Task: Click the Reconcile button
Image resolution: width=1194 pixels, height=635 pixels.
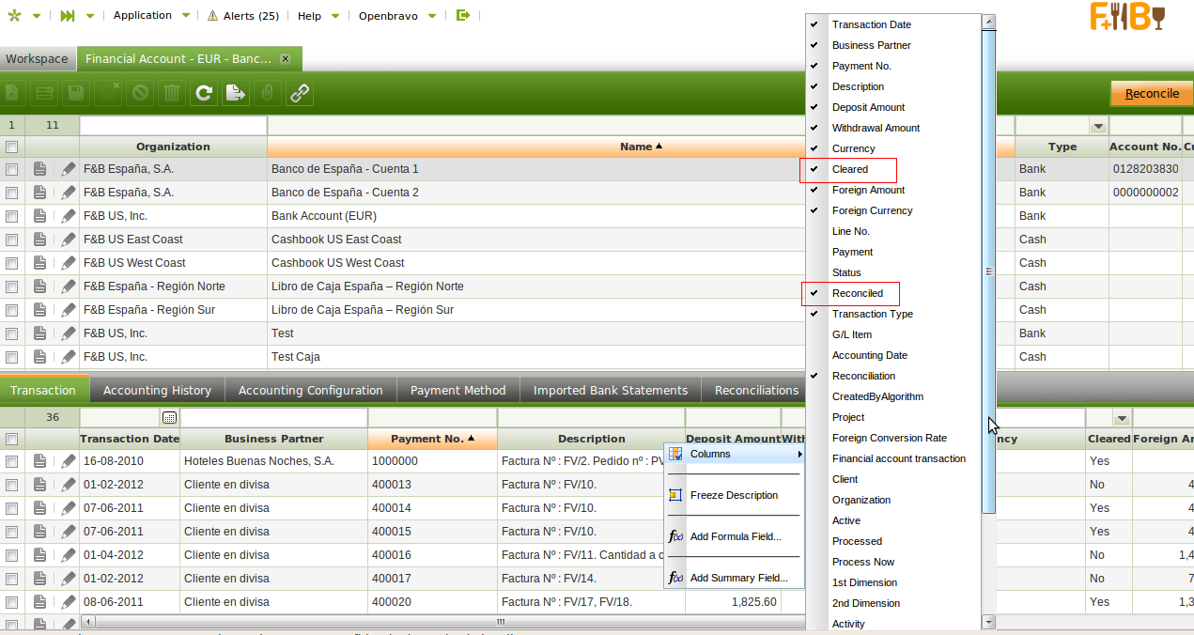Action: [1151, 93]
